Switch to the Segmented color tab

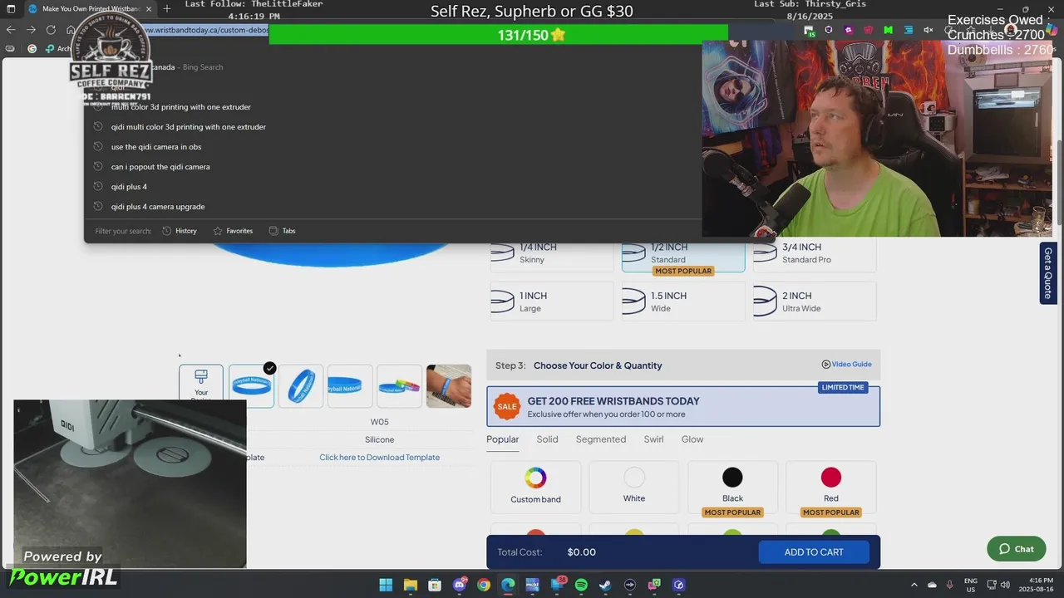601,439
